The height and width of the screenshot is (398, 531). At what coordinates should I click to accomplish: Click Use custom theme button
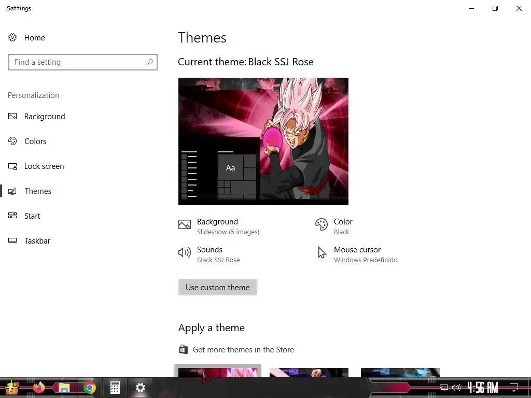pyautogui.click(x=218, y=287)
